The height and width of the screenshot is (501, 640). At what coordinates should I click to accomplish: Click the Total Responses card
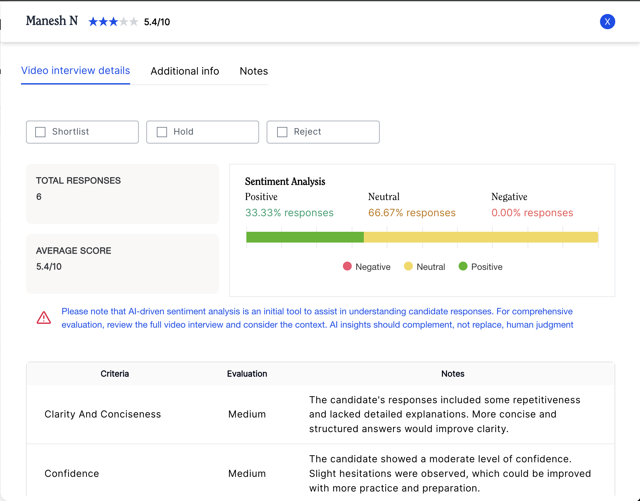[x=122, y=194]
